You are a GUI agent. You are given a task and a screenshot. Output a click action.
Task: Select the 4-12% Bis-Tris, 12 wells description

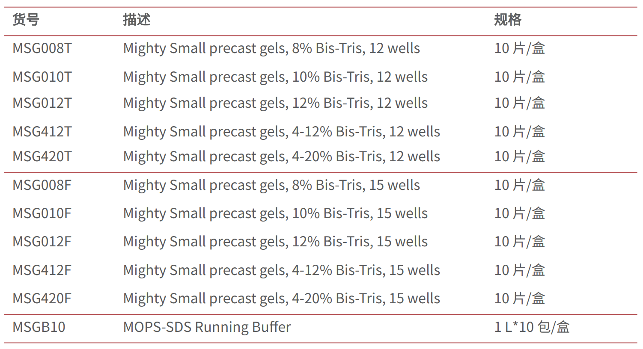coord(281,132)
